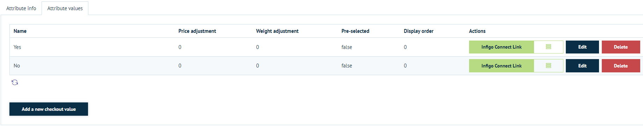Open Infigo Connect Link for Yes value
The width and height of the screenshot is (643, 129).
[x=502, y=47]
